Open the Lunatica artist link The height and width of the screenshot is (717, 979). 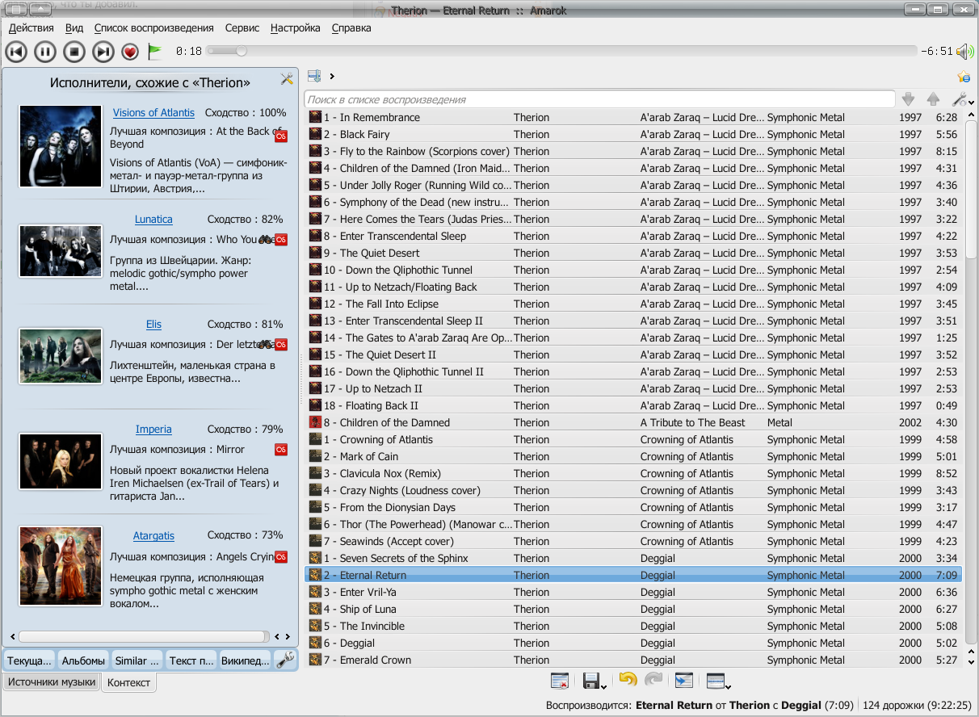tap(153, 220)
